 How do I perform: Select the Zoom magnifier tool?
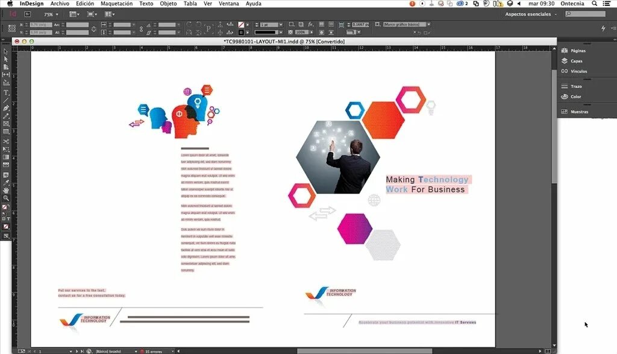5,198
